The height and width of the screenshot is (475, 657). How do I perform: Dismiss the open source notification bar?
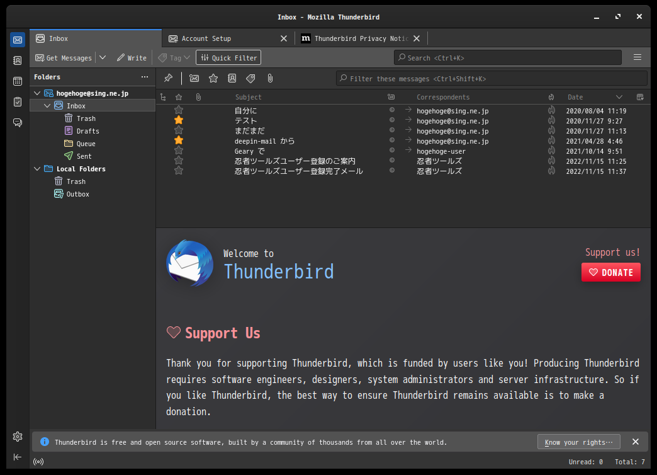(x=635, y=442)
